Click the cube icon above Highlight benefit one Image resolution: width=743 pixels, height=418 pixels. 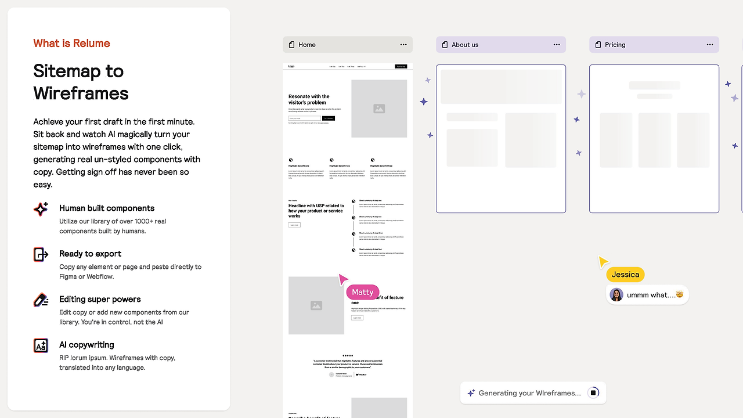290,160
